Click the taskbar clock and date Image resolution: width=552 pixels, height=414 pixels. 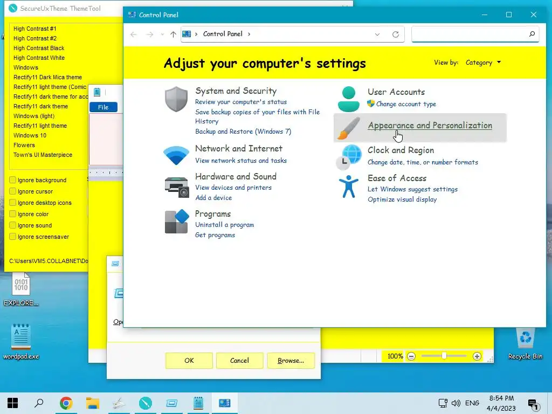pos(501,403)
